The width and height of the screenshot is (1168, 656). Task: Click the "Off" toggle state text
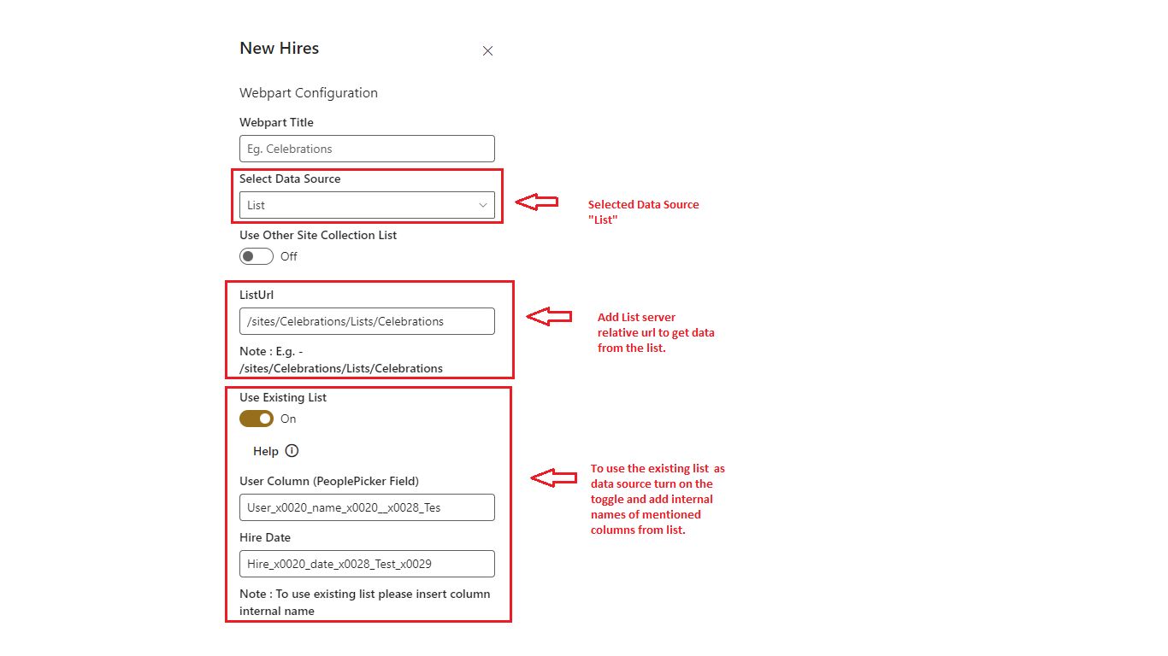click(289, 256)
